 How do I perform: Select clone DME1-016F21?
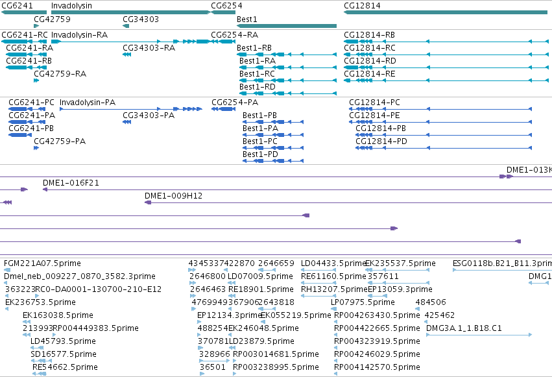coord(71,183)
